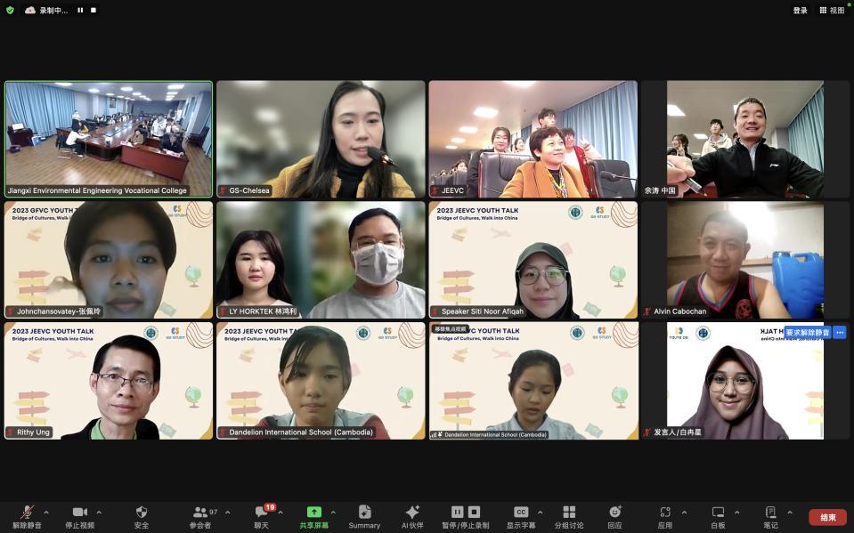Expand the arrow next to Chat (聊天)
The height and width of the screenshot is (533, 854).
(x=281, y=513)
